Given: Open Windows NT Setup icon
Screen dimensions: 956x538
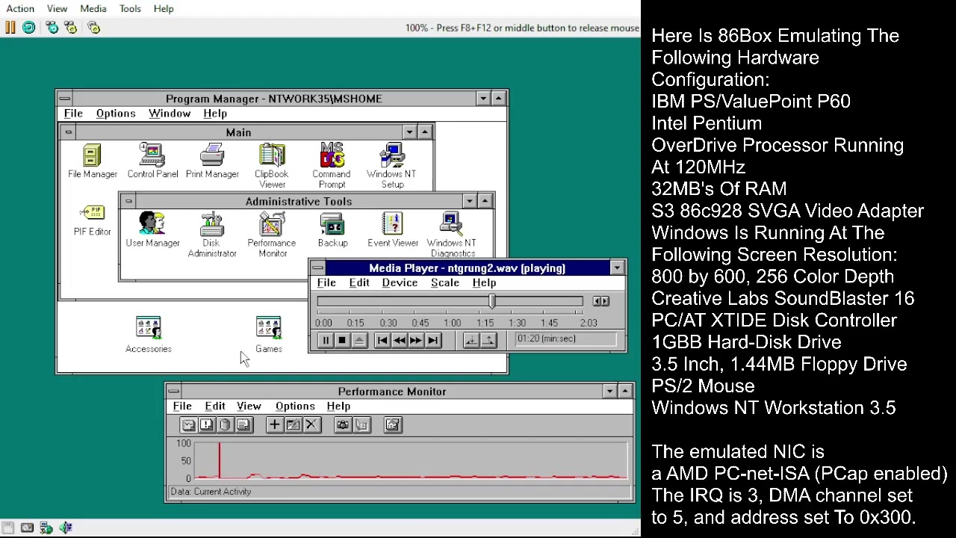Looking at the screenshot, I should point(391,165).
